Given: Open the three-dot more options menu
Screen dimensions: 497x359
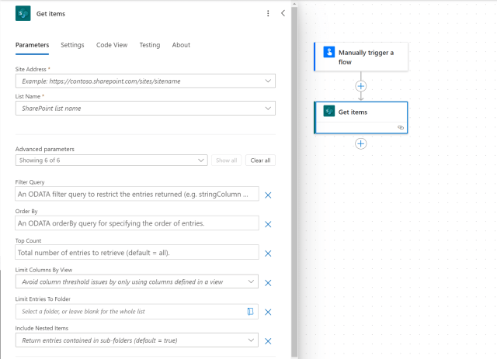Looking at the screenshot, I should click(x=268, y=13).
